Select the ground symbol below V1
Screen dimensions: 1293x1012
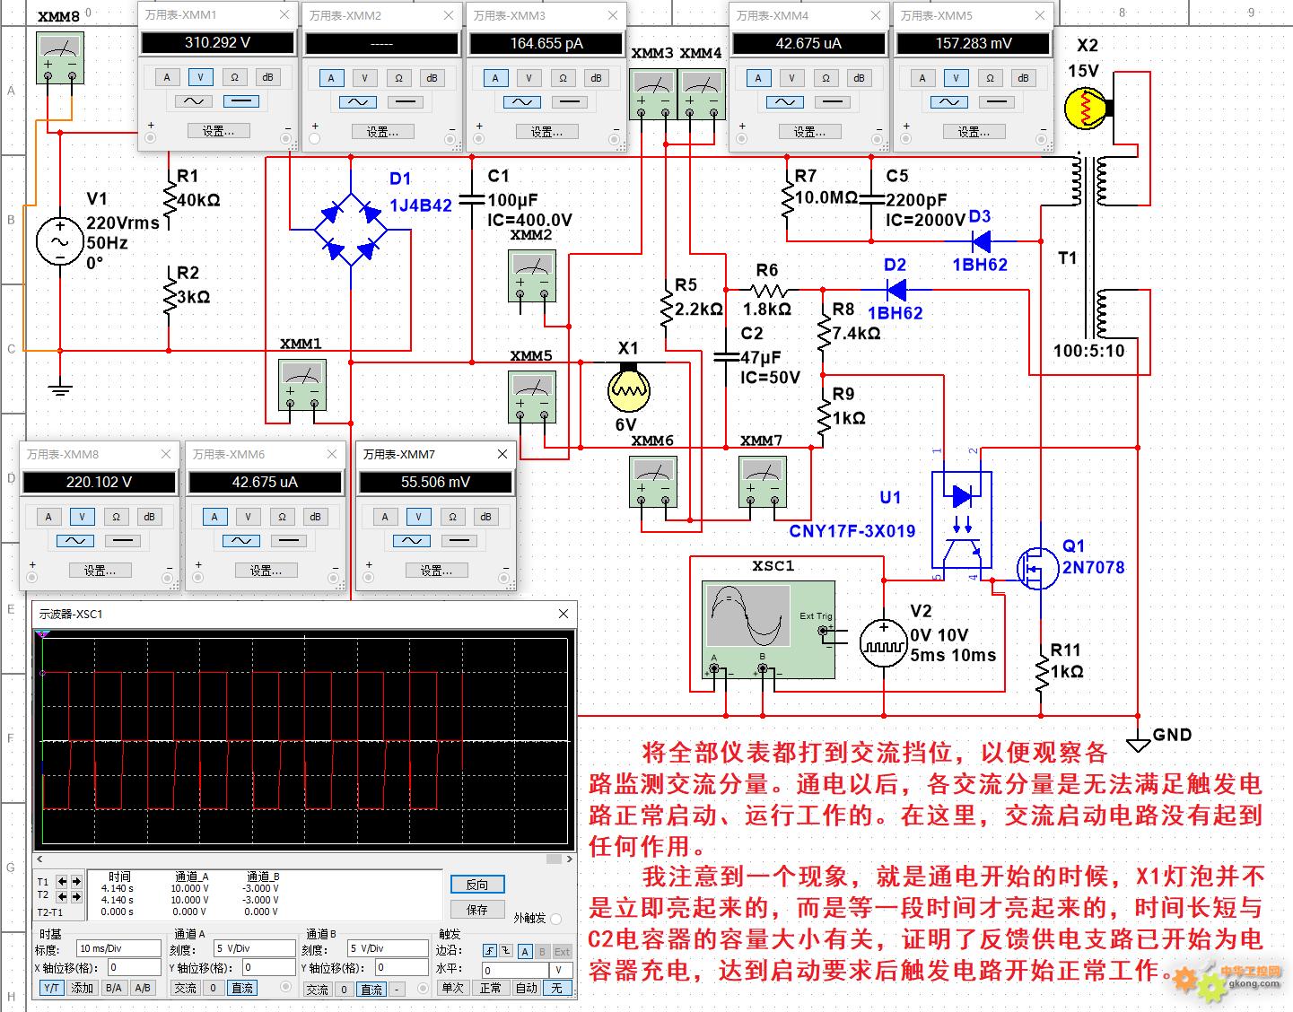(60, 389)
